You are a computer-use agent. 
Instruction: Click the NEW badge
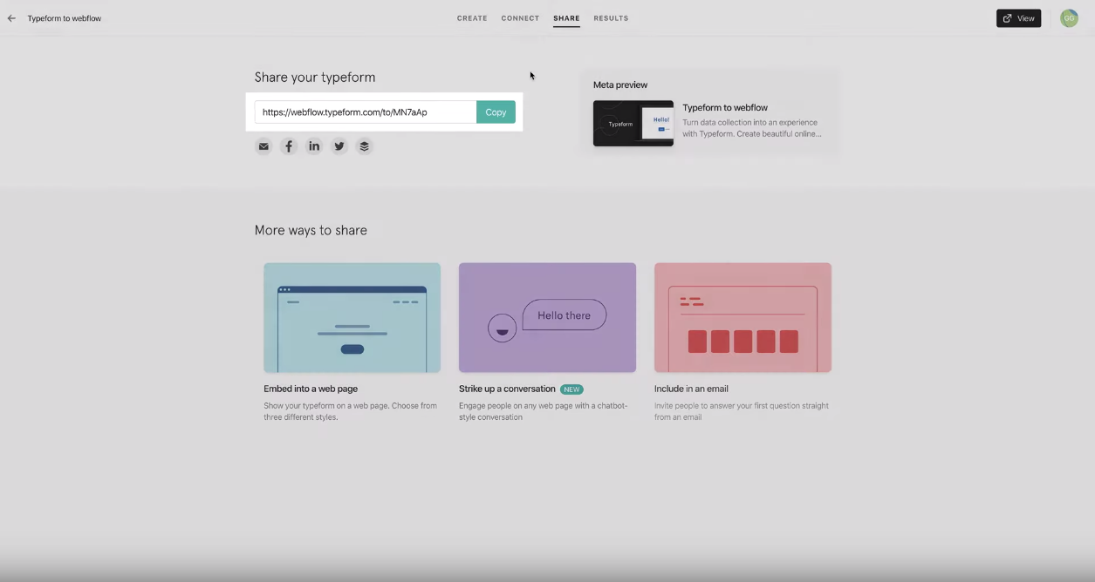pos(571,389)
